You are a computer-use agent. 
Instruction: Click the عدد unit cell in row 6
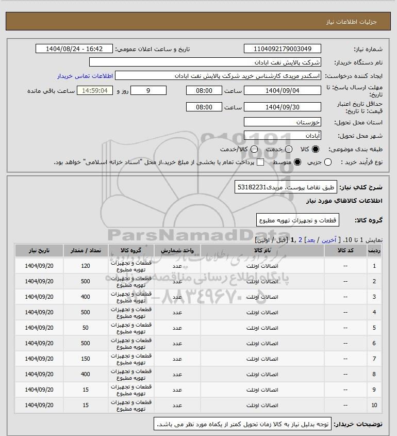[x=177, y=344]
